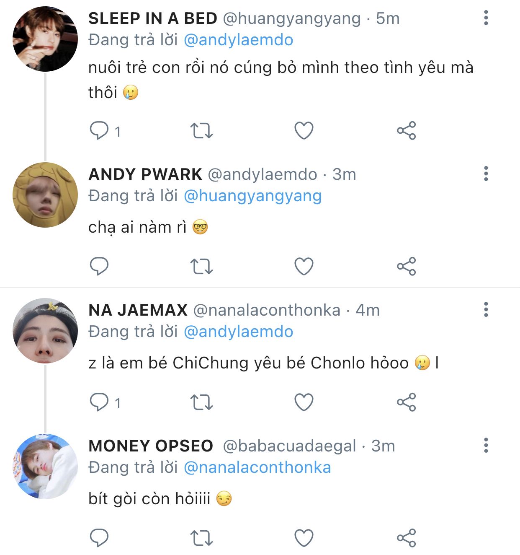520x555 pixels.
Task: Open the @nanalaconthonka mention link
Action: tap(257, 467)
